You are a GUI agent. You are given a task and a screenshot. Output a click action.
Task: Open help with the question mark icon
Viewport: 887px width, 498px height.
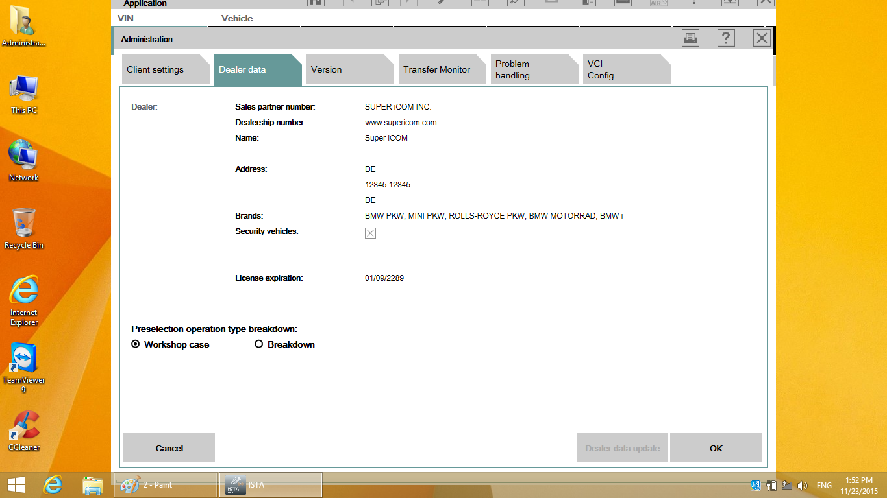pyautogui.click(x=726, y=38)
